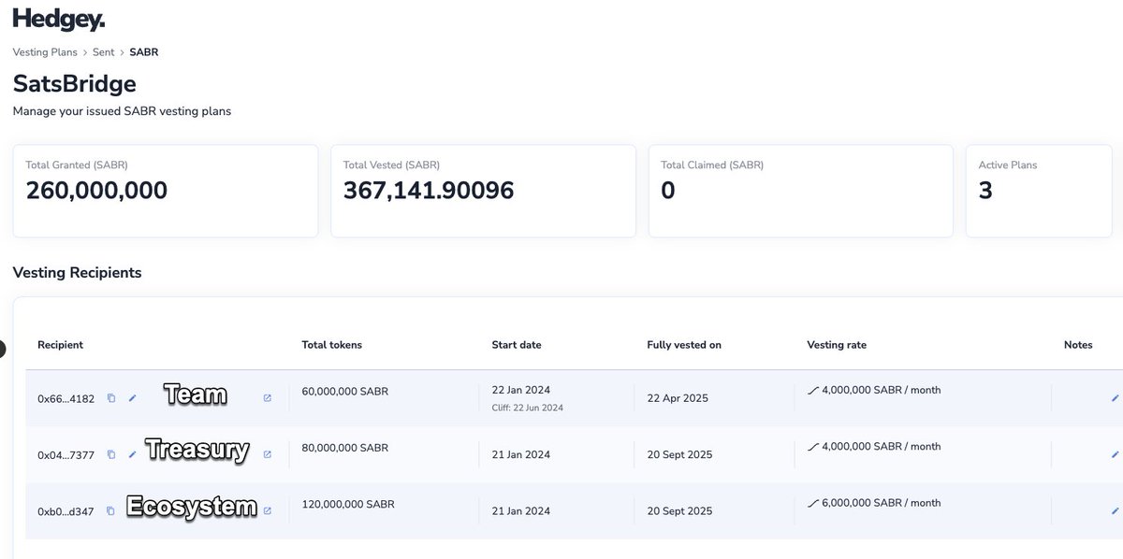
Task: Edit notes for the 120,000,000 SABR plan
Action: 1115,511
